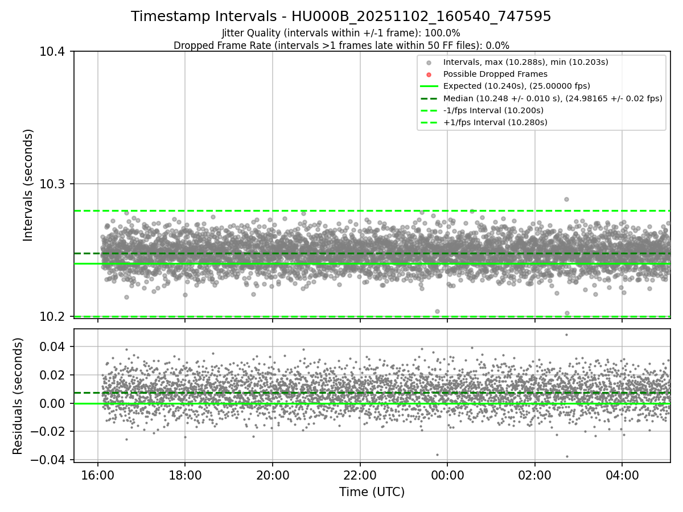Click the Intervals (seconds) y-axis label
Image resolution: width=683 pixels, height=512 pixels.
28,185
